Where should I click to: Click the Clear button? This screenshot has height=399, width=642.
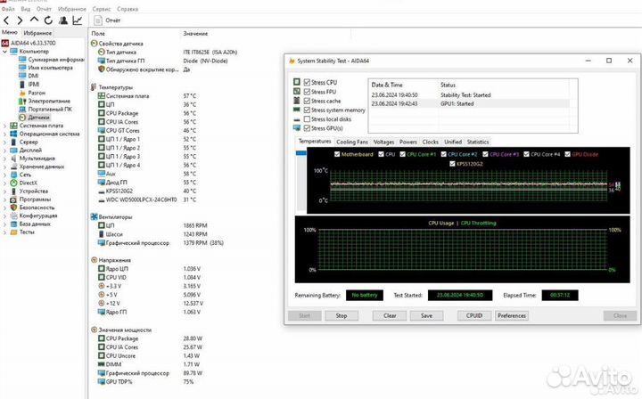[x=390, y=315]
